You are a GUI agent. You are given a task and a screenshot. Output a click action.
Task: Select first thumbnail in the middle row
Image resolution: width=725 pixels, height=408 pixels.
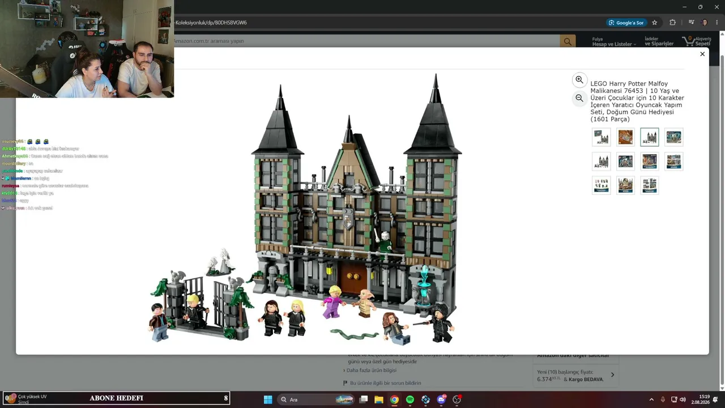click(602, 161)
